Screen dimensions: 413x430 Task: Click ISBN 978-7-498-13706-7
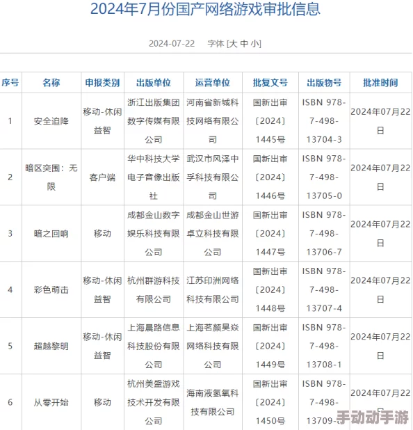coord(324,233)
